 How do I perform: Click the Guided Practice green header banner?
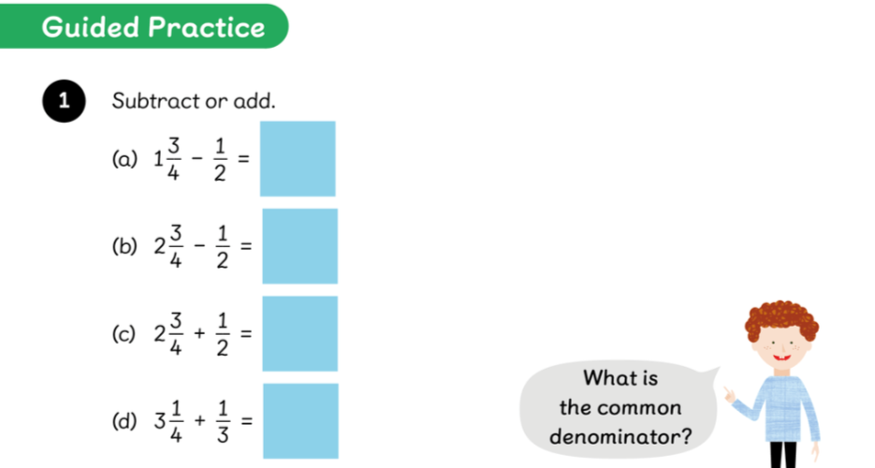[x=150, y=26]
